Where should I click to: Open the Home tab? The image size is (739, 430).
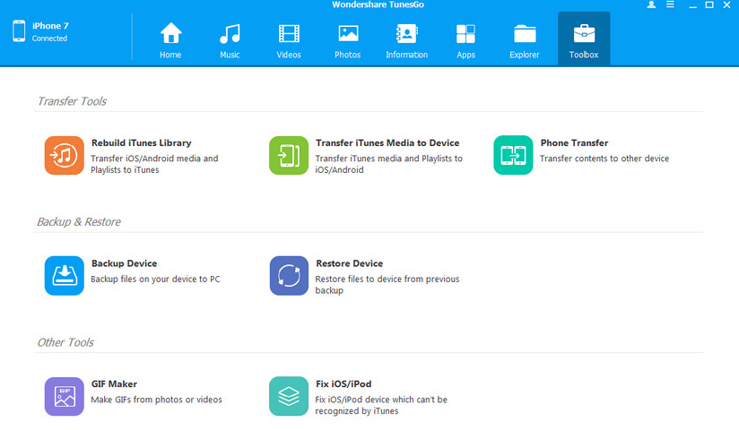click(170, 40)
